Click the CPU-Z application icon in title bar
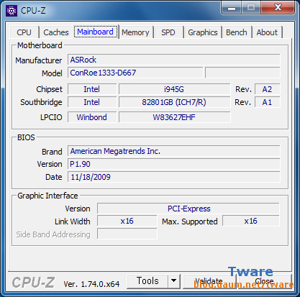The image size is (300, 297). pyautogui.click(x=12, y=11)
